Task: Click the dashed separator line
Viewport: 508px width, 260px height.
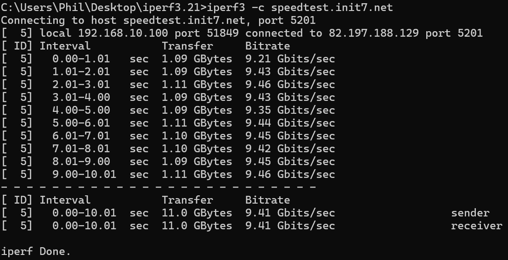Action: (x=158, y=187)
